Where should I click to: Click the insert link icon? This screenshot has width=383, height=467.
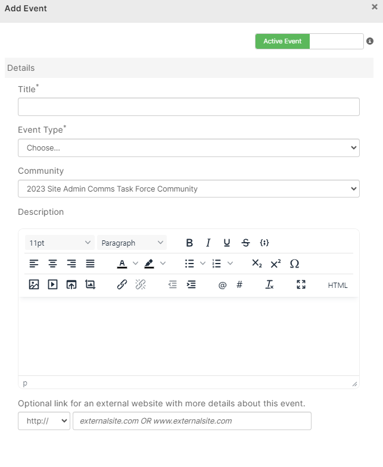pos(122,285)
